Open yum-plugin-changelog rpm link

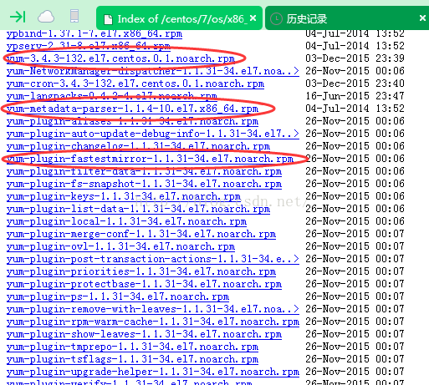point(138,146)
